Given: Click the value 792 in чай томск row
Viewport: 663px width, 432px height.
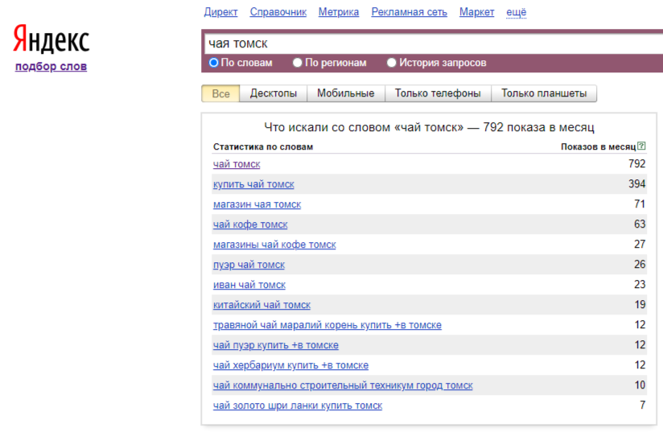Looking at the screenshot, I should [636, 163].
